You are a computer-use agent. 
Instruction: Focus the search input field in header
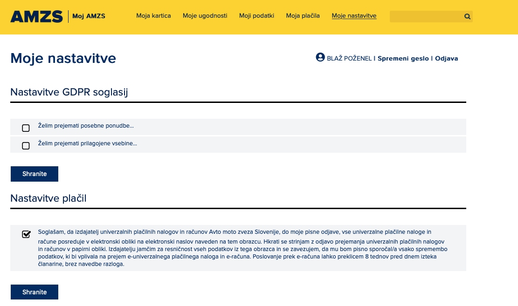click(425, 17)
